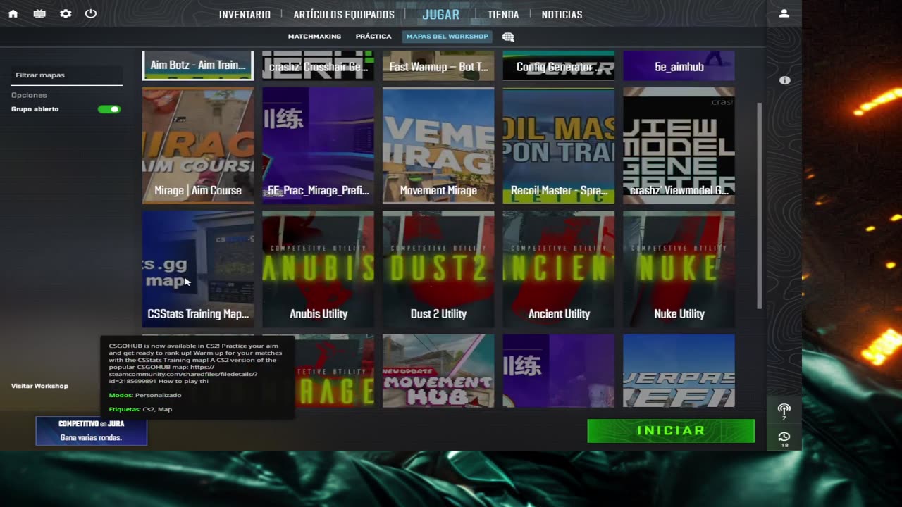Viewport: 902px width, 507px height.
Task: Open the recent players clock icon
Action: (784, 439)
